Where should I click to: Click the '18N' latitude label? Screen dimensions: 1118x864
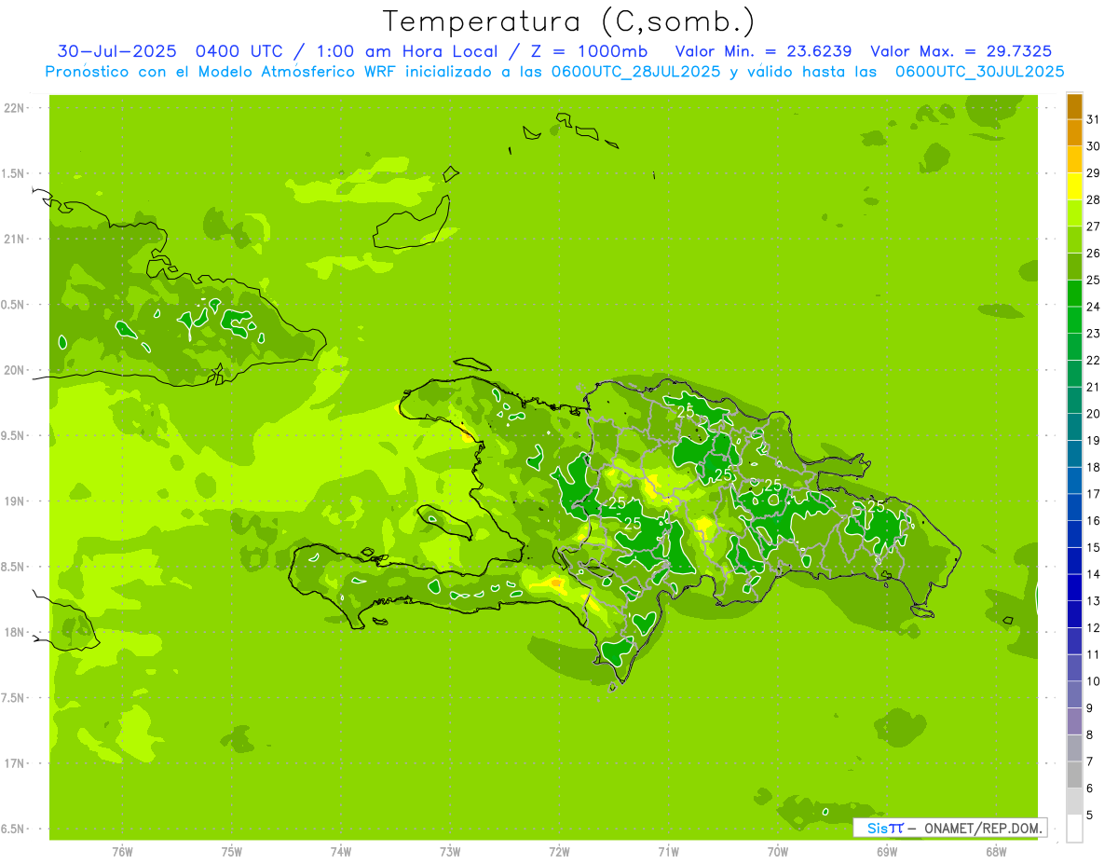14,632
